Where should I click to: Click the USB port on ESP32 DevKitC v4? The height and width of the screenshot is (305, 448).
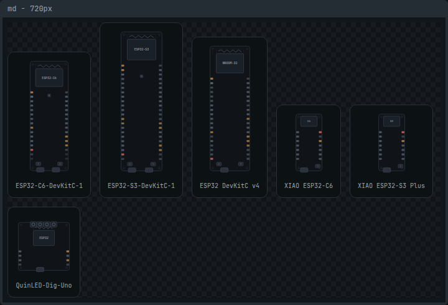pos(224,170)
